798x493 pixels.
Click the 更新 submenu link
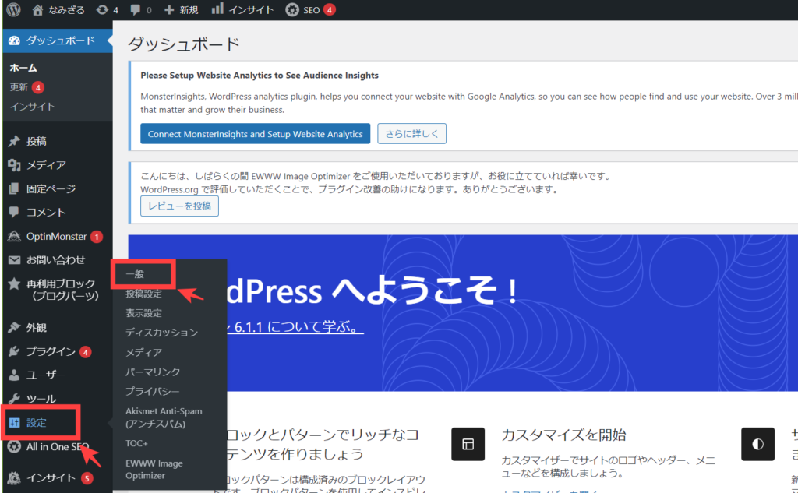[19, 87]
